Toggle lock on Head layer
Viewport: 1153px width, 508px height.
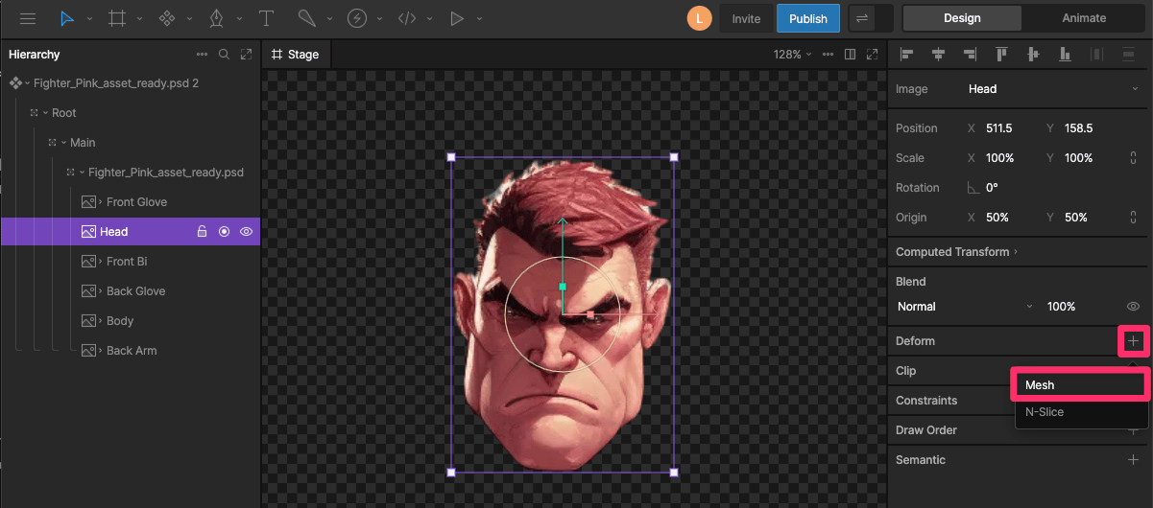202,232
